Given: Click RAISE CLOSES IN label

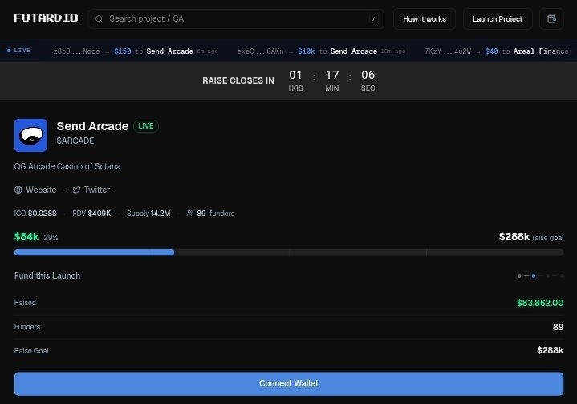Looking at the screenshot, I should [238, 80].
